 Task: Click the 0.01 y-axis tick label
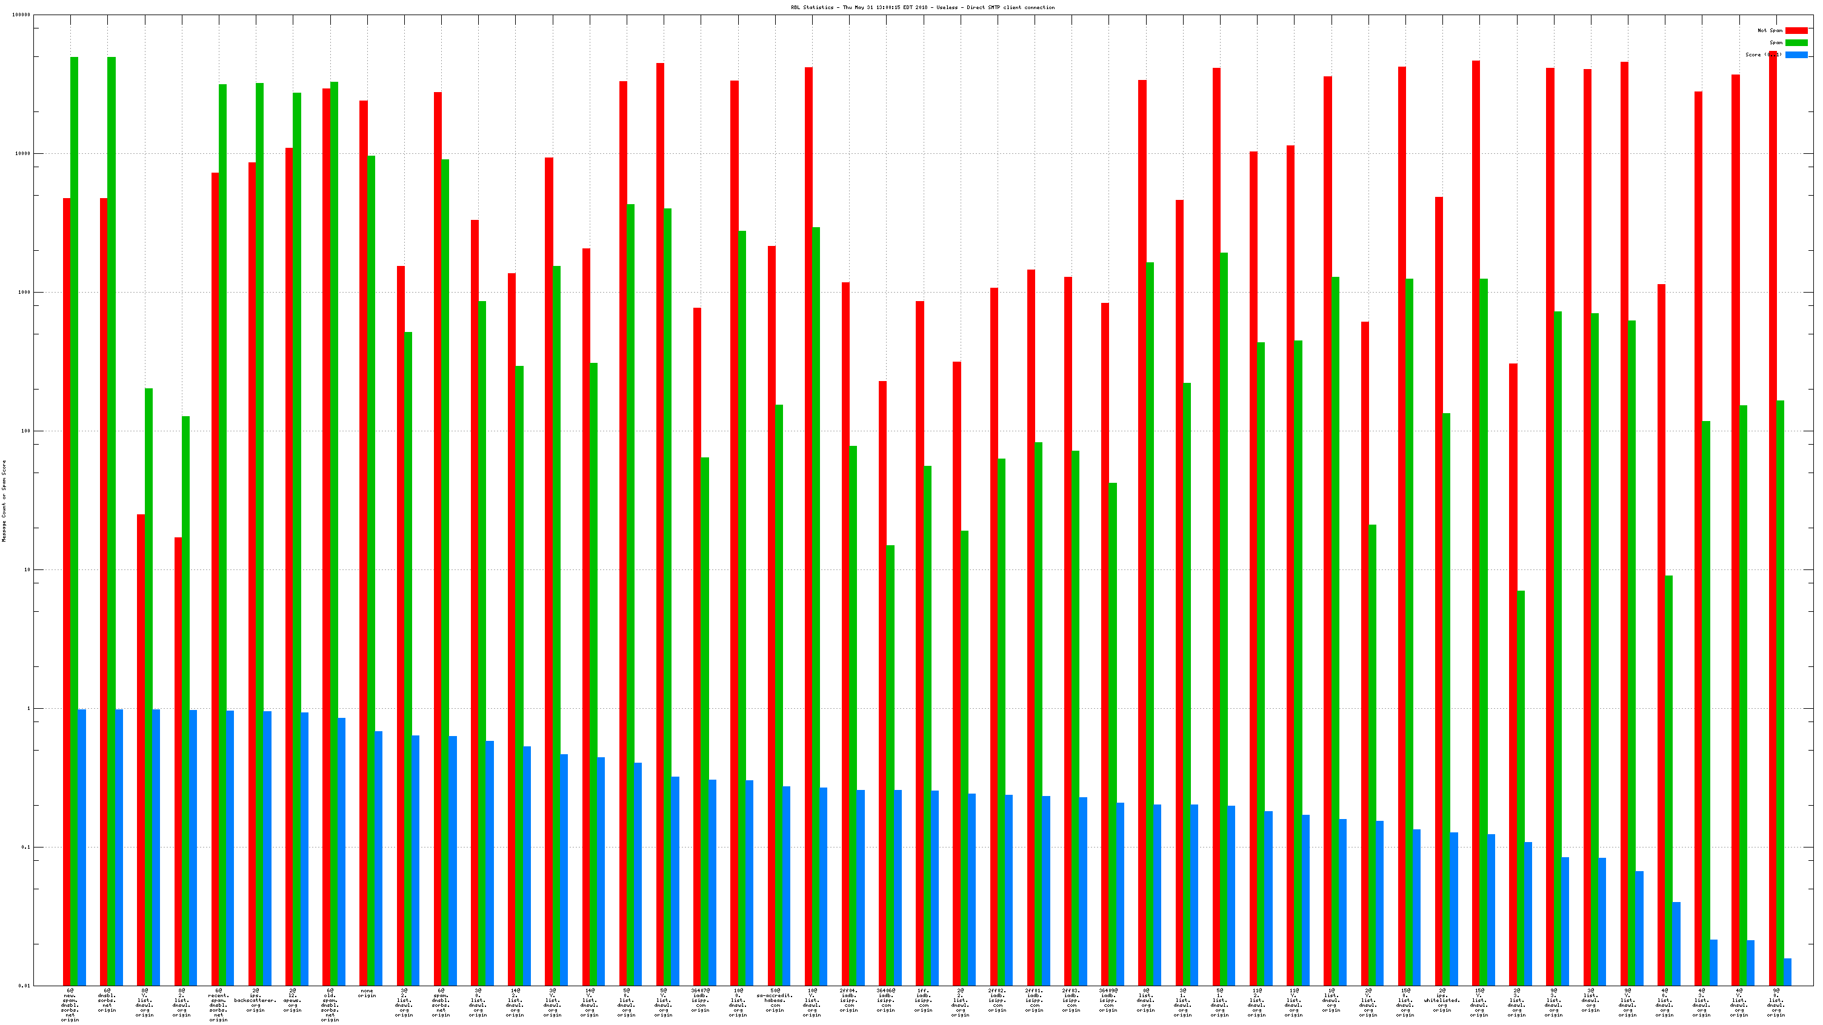24,986
